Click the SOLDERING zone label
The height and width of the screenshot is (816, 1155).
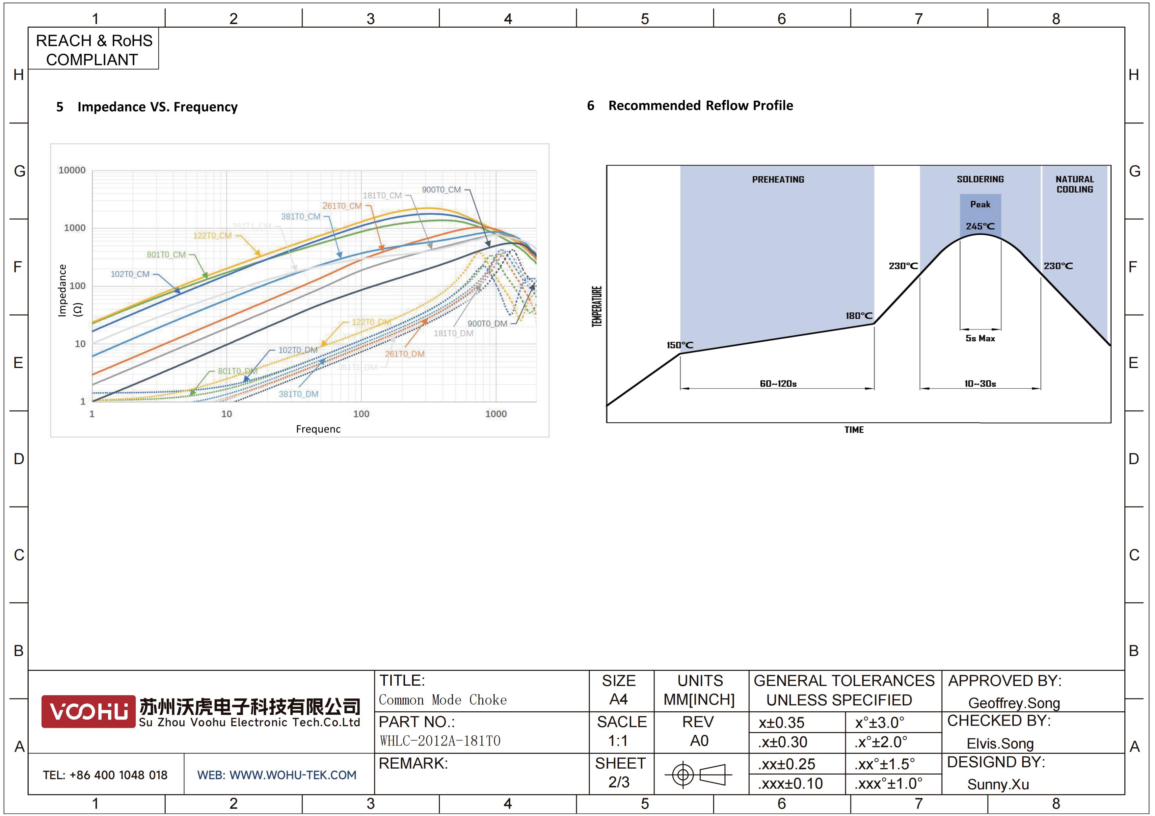[x=980, y=179]
